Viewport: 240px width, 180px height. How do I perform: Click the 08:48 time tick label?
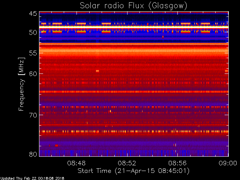click(x=76, y=163)
